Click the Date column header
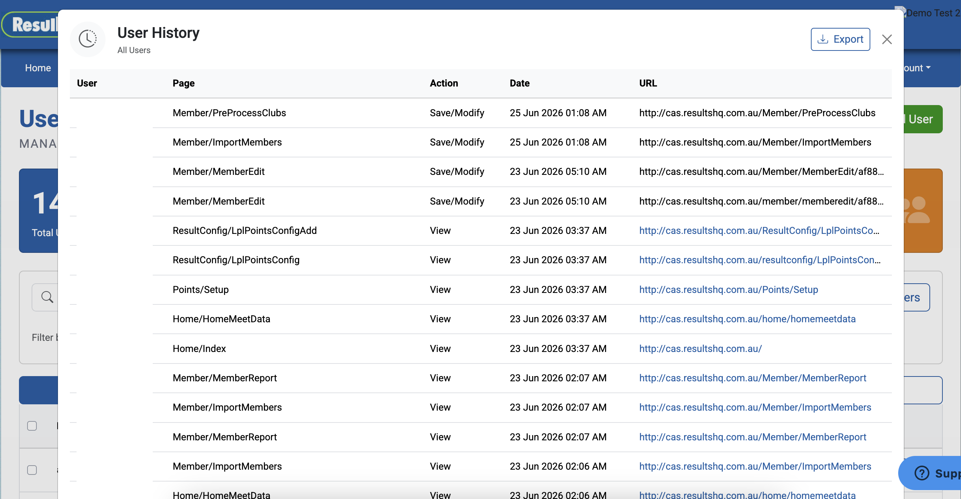Screen dimensions: 961x499 pyautogui.click(x=519, y=83)
